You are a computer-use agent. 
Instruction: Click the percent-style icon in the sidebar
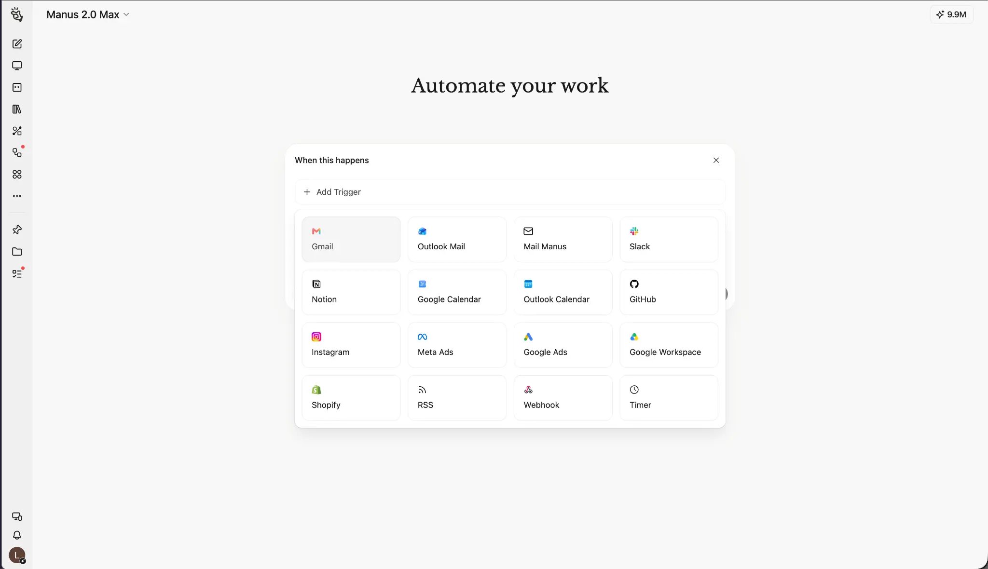(x=17, y=131)
